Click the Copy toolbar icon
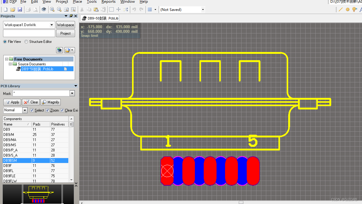The height and width of the screenshot is (204, 362). click(89, 9)
